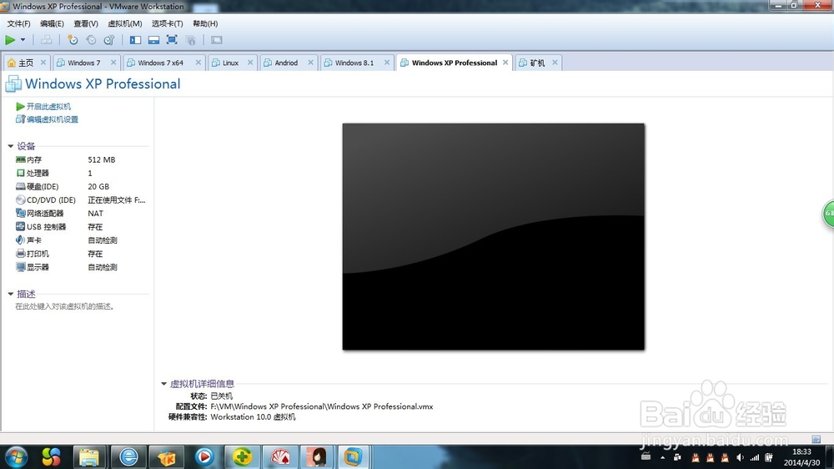Click the send Ctrl+Alt+Del toolbar icon
The width and height of the screenshot is (834, 469).
46,40
